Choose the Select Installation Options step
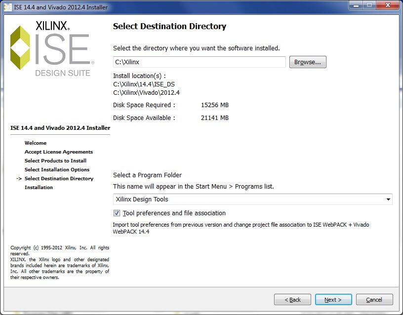Viewport: 403px width, 315px height. [x=57, y=170]
